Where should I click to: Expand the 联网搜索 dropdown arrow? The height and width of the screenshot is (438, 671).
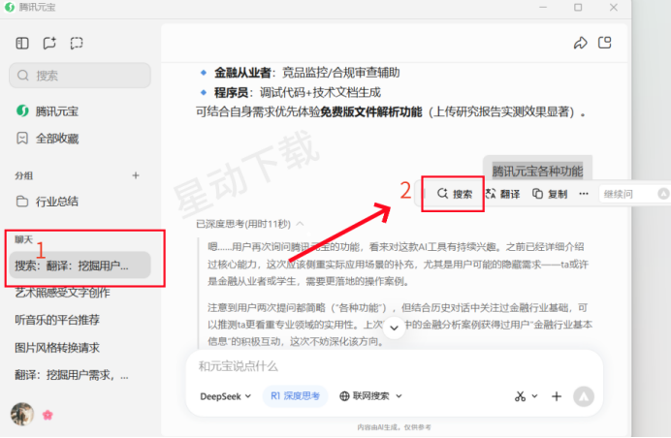point(399,396)
